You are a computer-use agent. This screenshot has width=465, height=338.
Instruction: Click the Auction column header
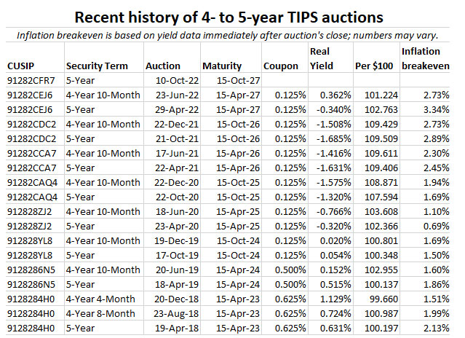163,66
